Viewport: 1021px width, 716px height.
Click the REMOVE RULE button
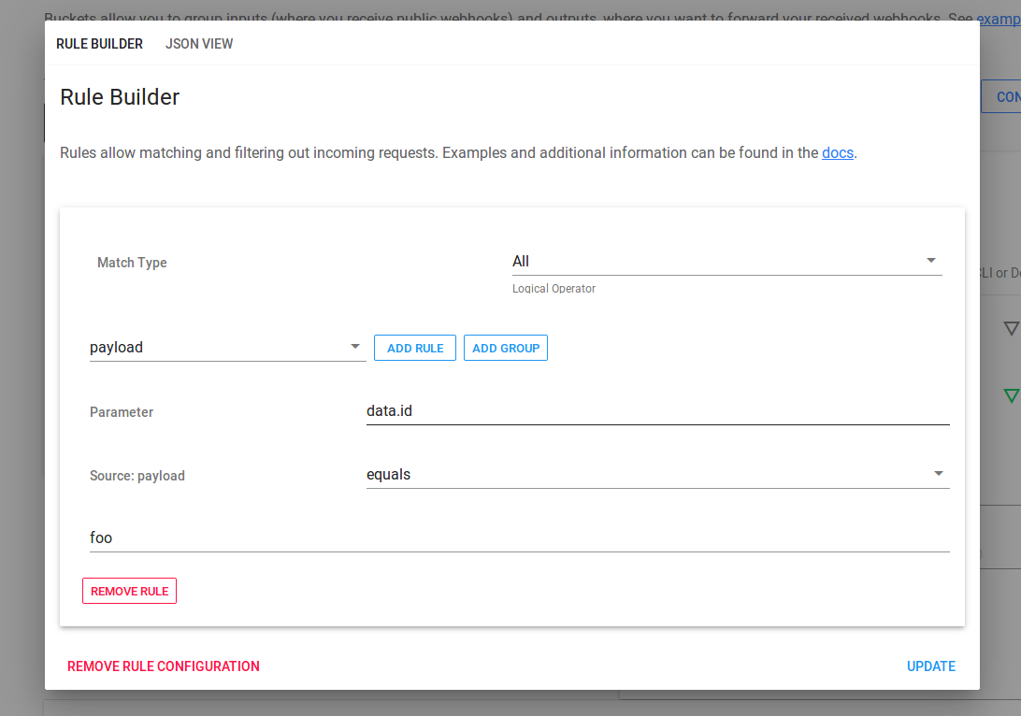(x=129, y=590)
